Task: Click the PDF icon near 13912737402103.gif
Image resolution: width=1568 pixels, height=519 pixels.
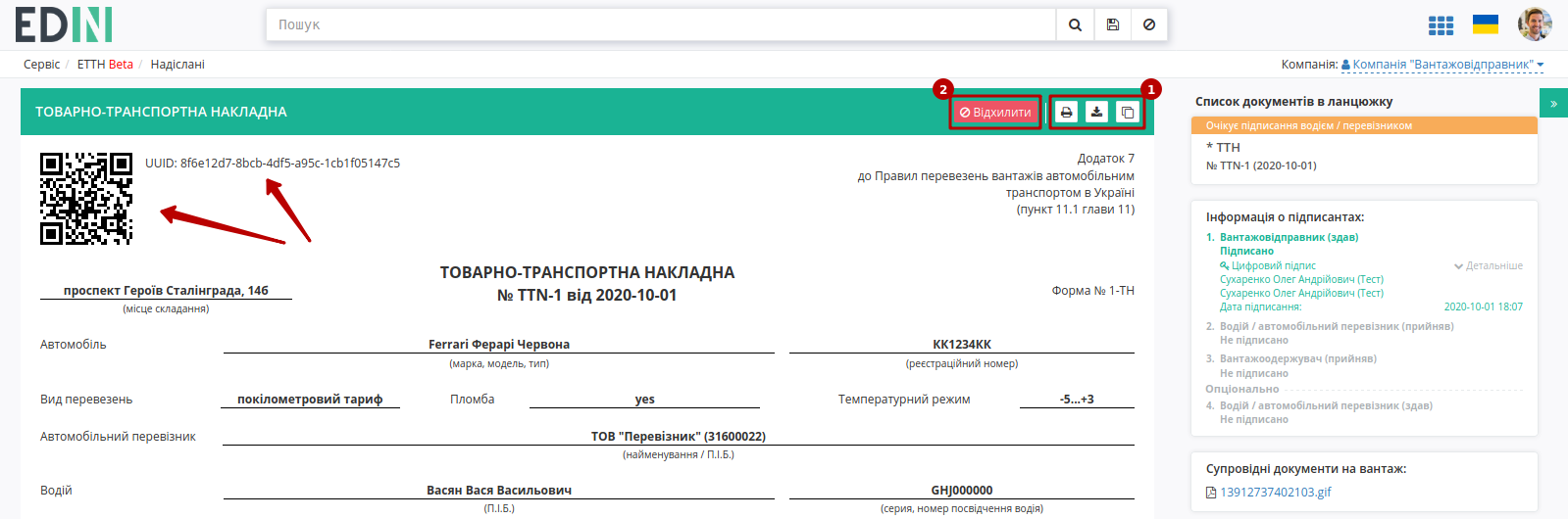Action: pyautogui.click(x=1211, y=493)
